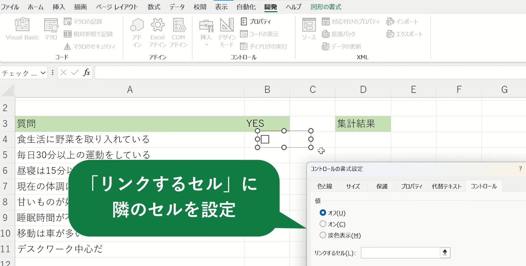The image size is (526, 266).
Task: Switch to the ホーム ribbon tab
Action: coord(36,7)
